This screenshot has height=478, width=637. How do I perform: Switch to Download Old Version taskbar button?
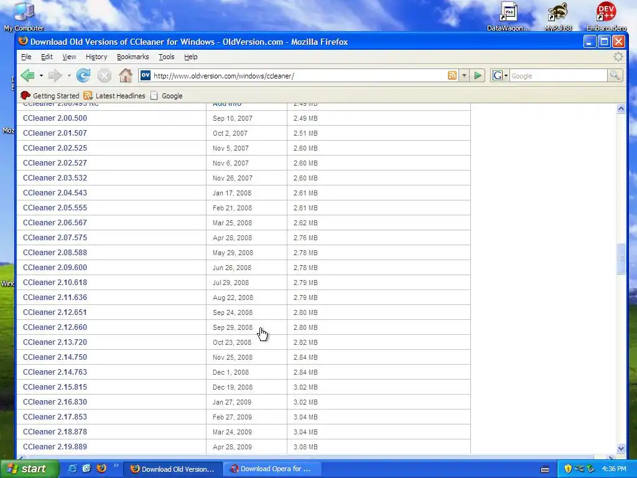[173, 469]
